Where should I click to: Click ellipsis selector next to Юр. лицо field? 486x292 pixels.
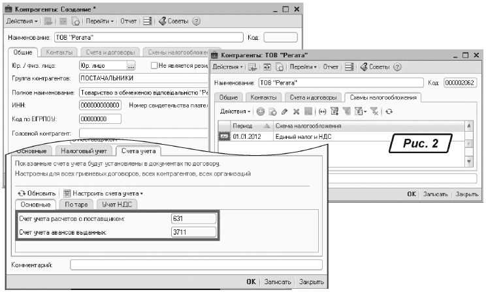tap(131, 65)
